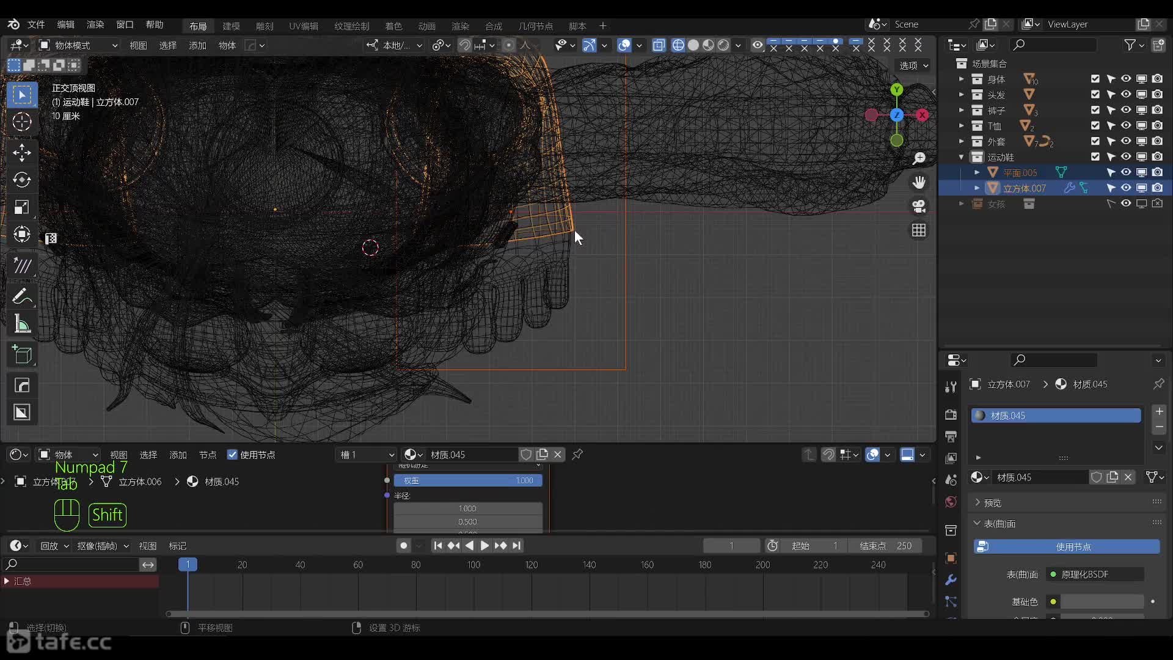The height and width of the screenshot is (660, 1173).
Task: Open the 文件 menu
Action: (x=36, y=24)
